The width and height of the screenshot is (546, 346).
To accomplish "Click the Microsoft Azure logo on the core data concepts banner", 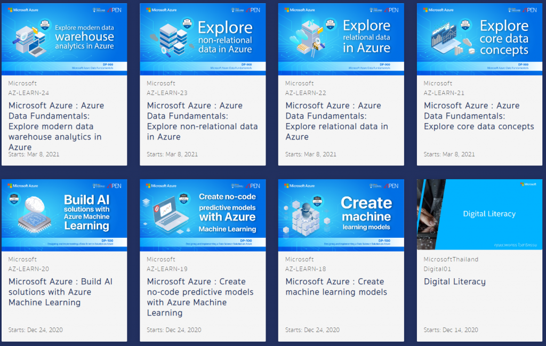I will point(438,10).
